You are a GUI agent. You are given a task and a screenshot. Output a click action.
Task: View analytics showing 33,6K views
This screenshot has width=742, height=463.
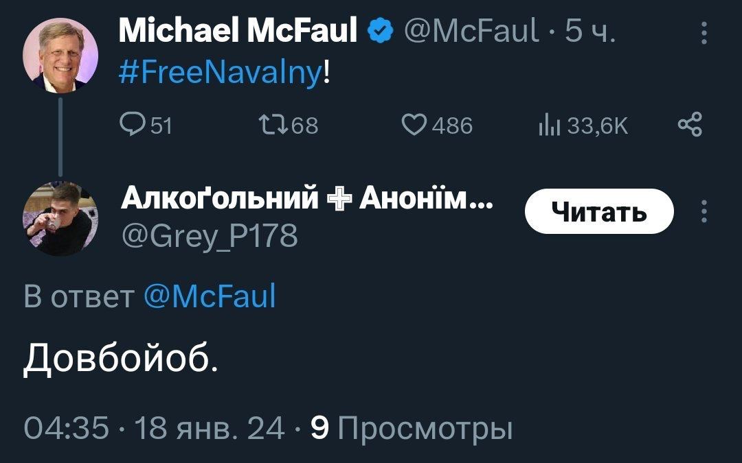click(548, 125)
